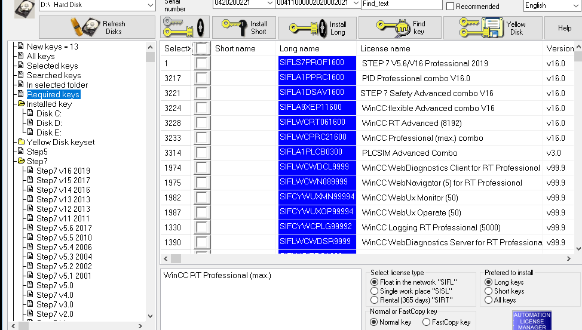Click the Help button
Screen dimensions: 582x330
[564, 28]
